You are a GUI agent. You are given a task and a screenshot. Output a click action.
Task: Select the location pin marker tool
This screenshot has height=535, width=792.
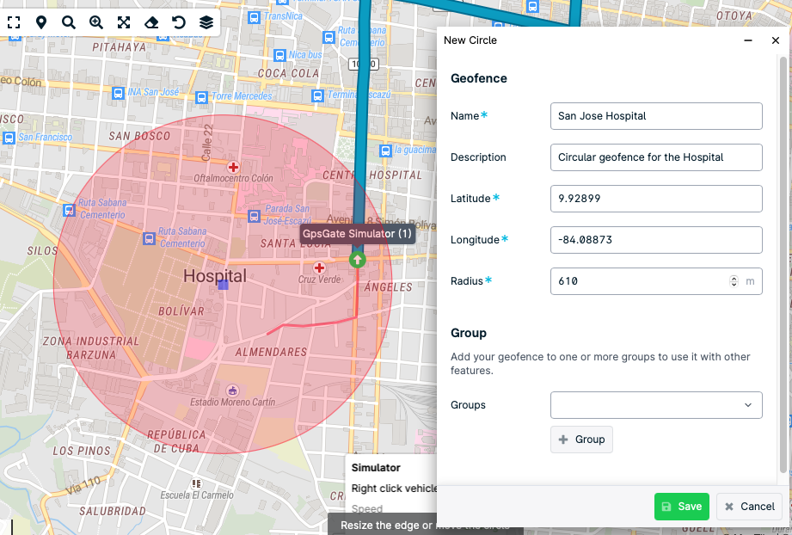pos(41,22)
